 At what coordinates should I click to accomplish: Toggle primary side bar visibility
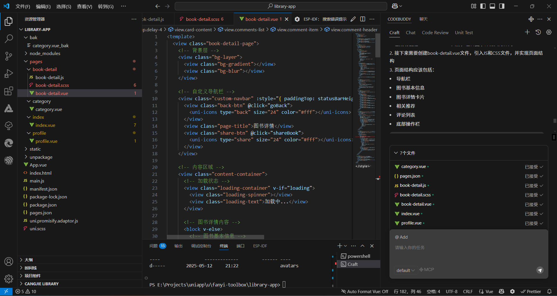pos(483,6)
